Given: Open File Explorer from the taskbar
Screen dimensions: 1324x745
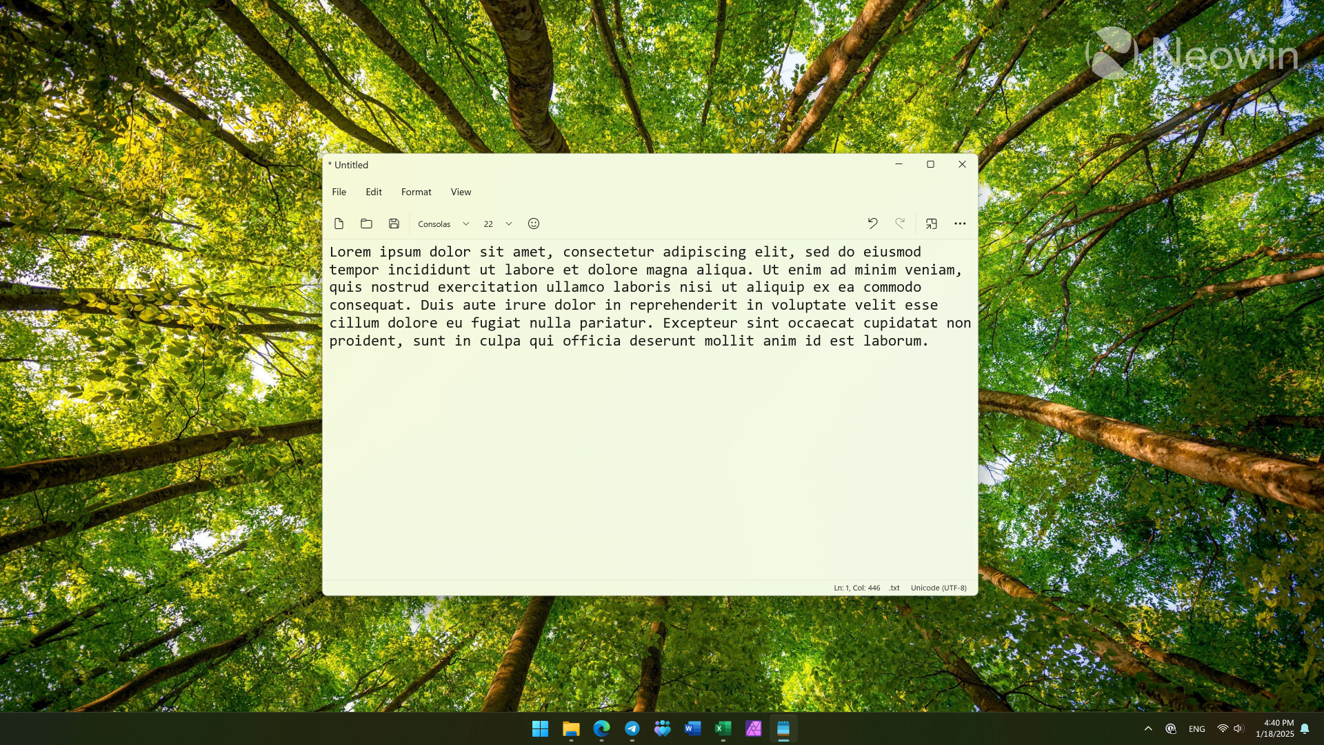Looking at the screenshot, I should pos(571,728).
